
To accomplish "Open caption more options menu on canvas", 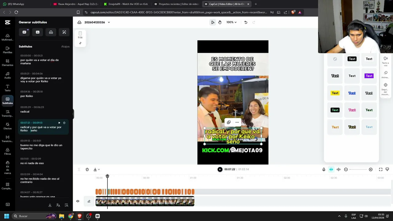I will coord(237,122).
